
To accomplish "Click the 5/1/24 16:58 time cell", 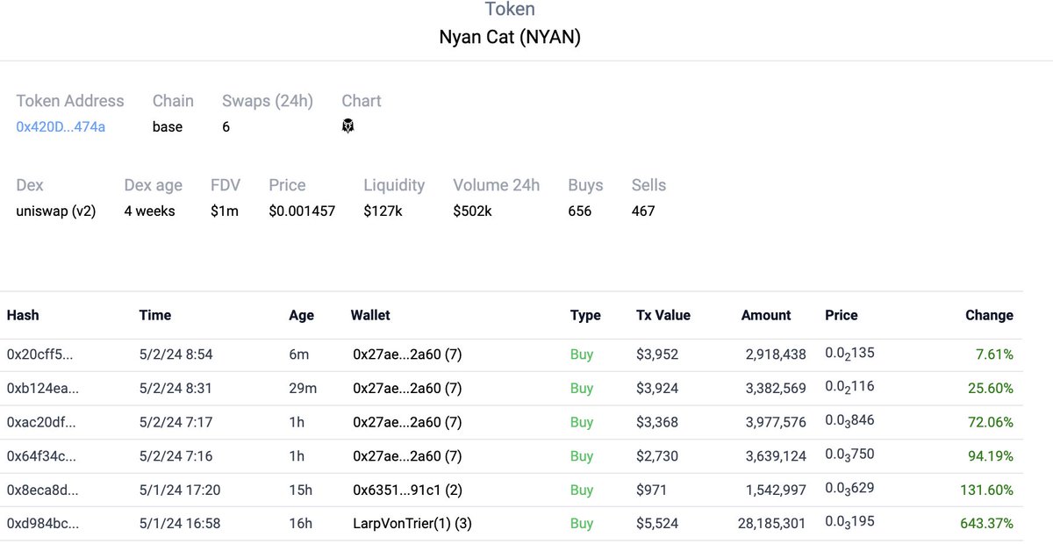I will pos(179,524).
